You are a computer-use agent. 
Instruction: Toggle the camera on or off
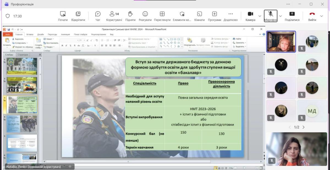tap(250, 16)
